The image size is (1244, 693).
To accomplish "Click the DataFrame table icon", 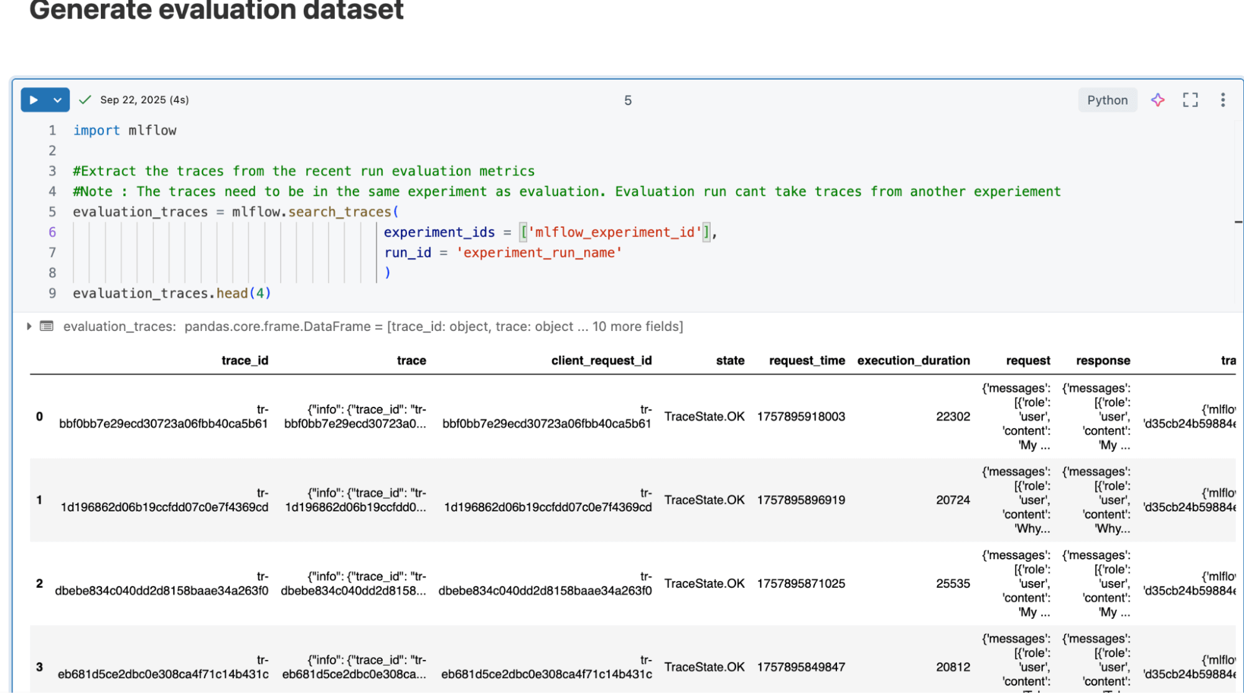I will [x=47, y=326].
